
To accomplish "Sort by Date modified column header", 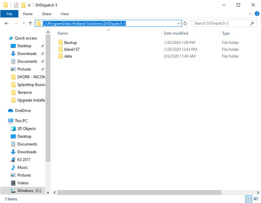I will pyautogui.click(x=176, y=33).
